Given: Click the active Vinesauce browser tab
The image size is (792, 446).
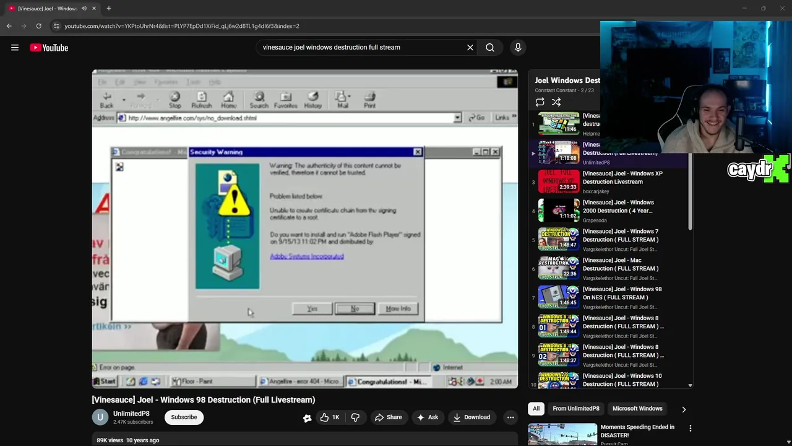Looking at the screenshot, I should pyautogui.click(x=52, y=8).
